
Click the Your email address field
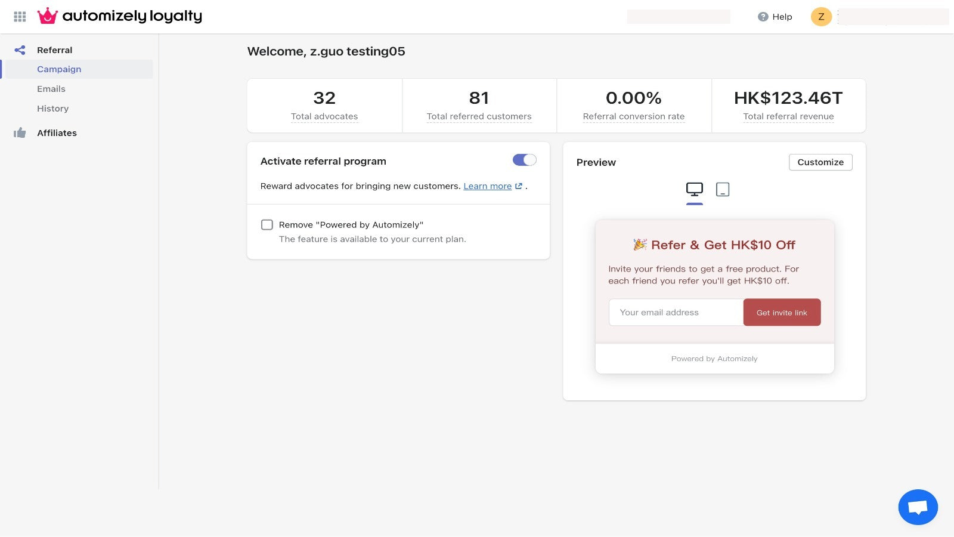676,313
